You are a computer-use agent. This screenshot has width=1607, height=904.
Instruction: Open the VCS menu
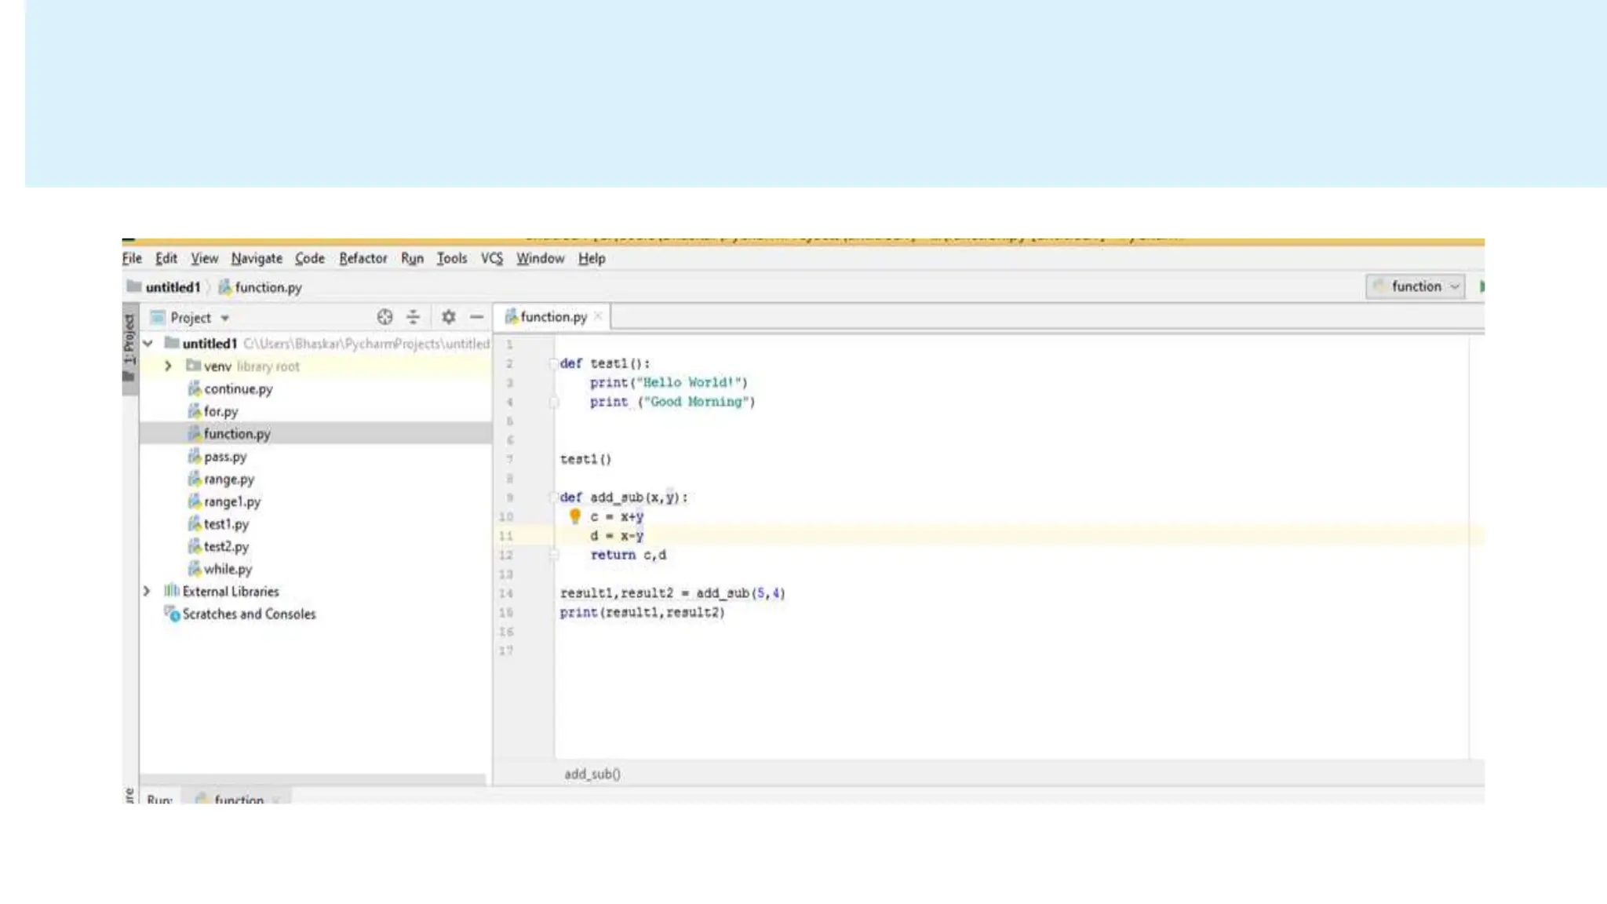(x=491, y=258)
